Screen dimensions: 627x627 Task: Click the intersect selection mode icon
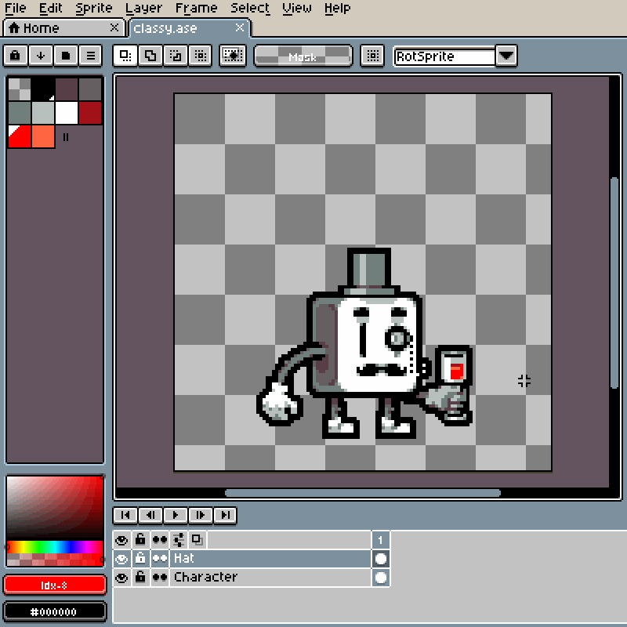click(x=201, y=56)
